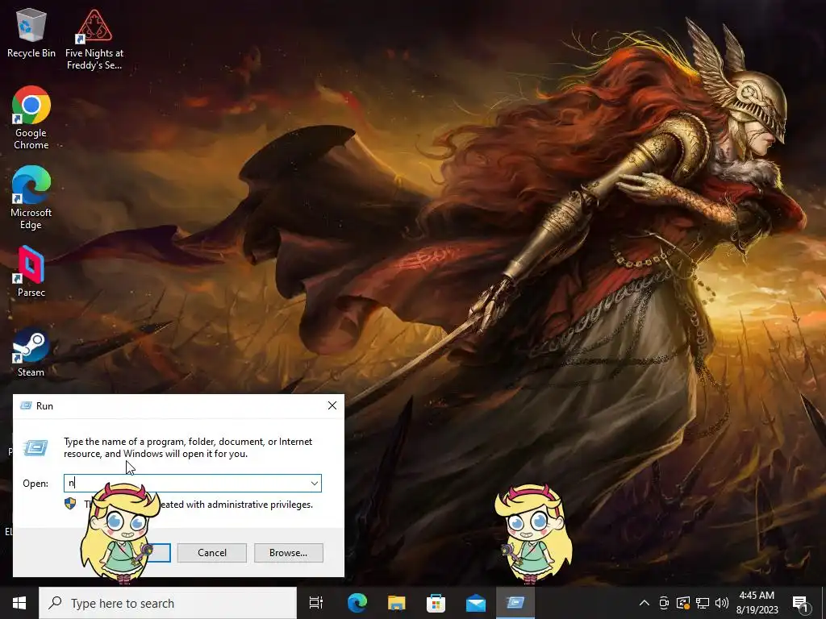Click the taskbar search box

tap(168, 603)
